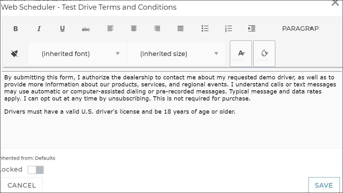The height and width of the screenshot is (193, 343).
Task: Align text to the left
Action: [x=110, y=29]
